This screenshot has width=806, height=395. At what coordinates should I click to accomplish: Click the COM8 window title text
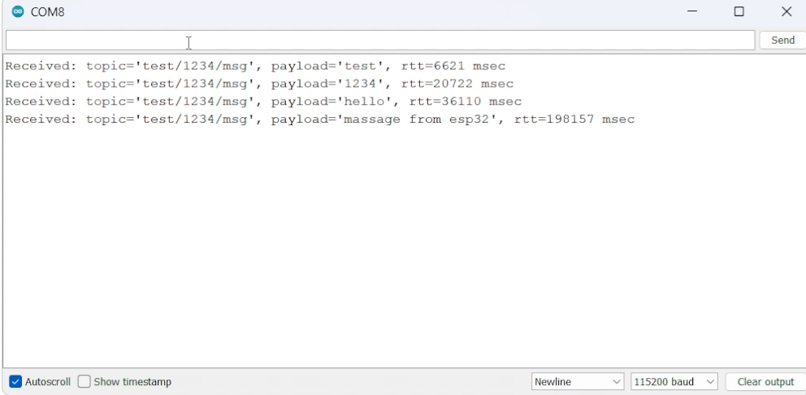coord(48,12)
